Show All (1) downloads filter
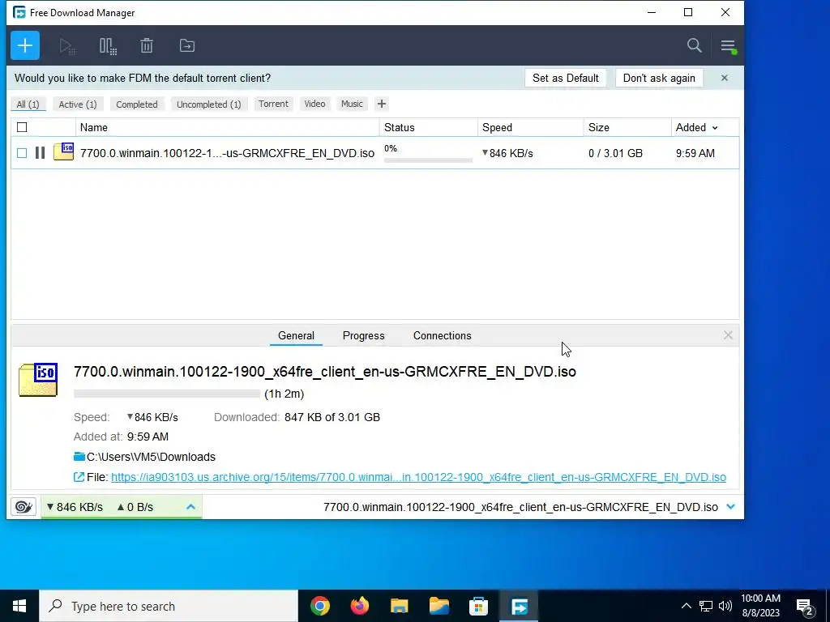 pos(28,104)
